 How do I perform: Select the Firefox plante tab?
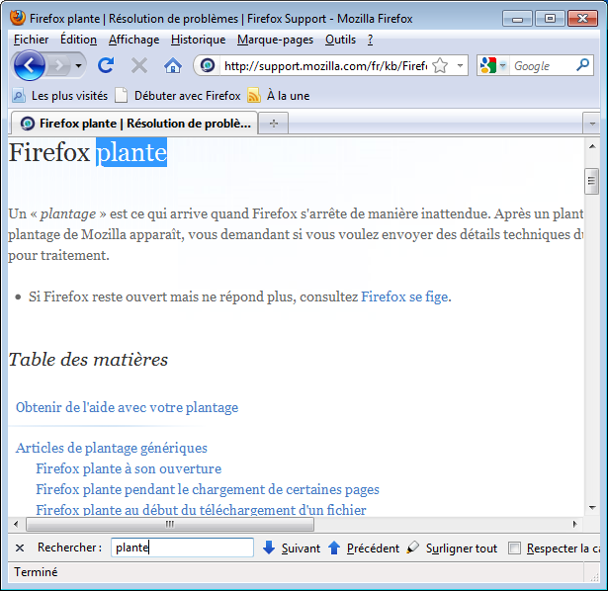tap(134, 124)
